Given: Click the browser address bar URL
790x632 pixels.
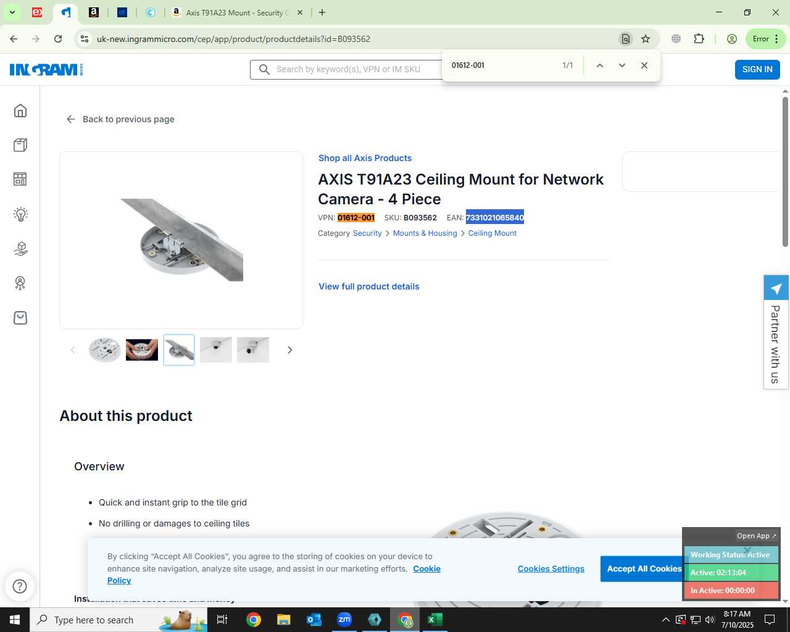Looking at the screenshot, I should click(233, 39).
